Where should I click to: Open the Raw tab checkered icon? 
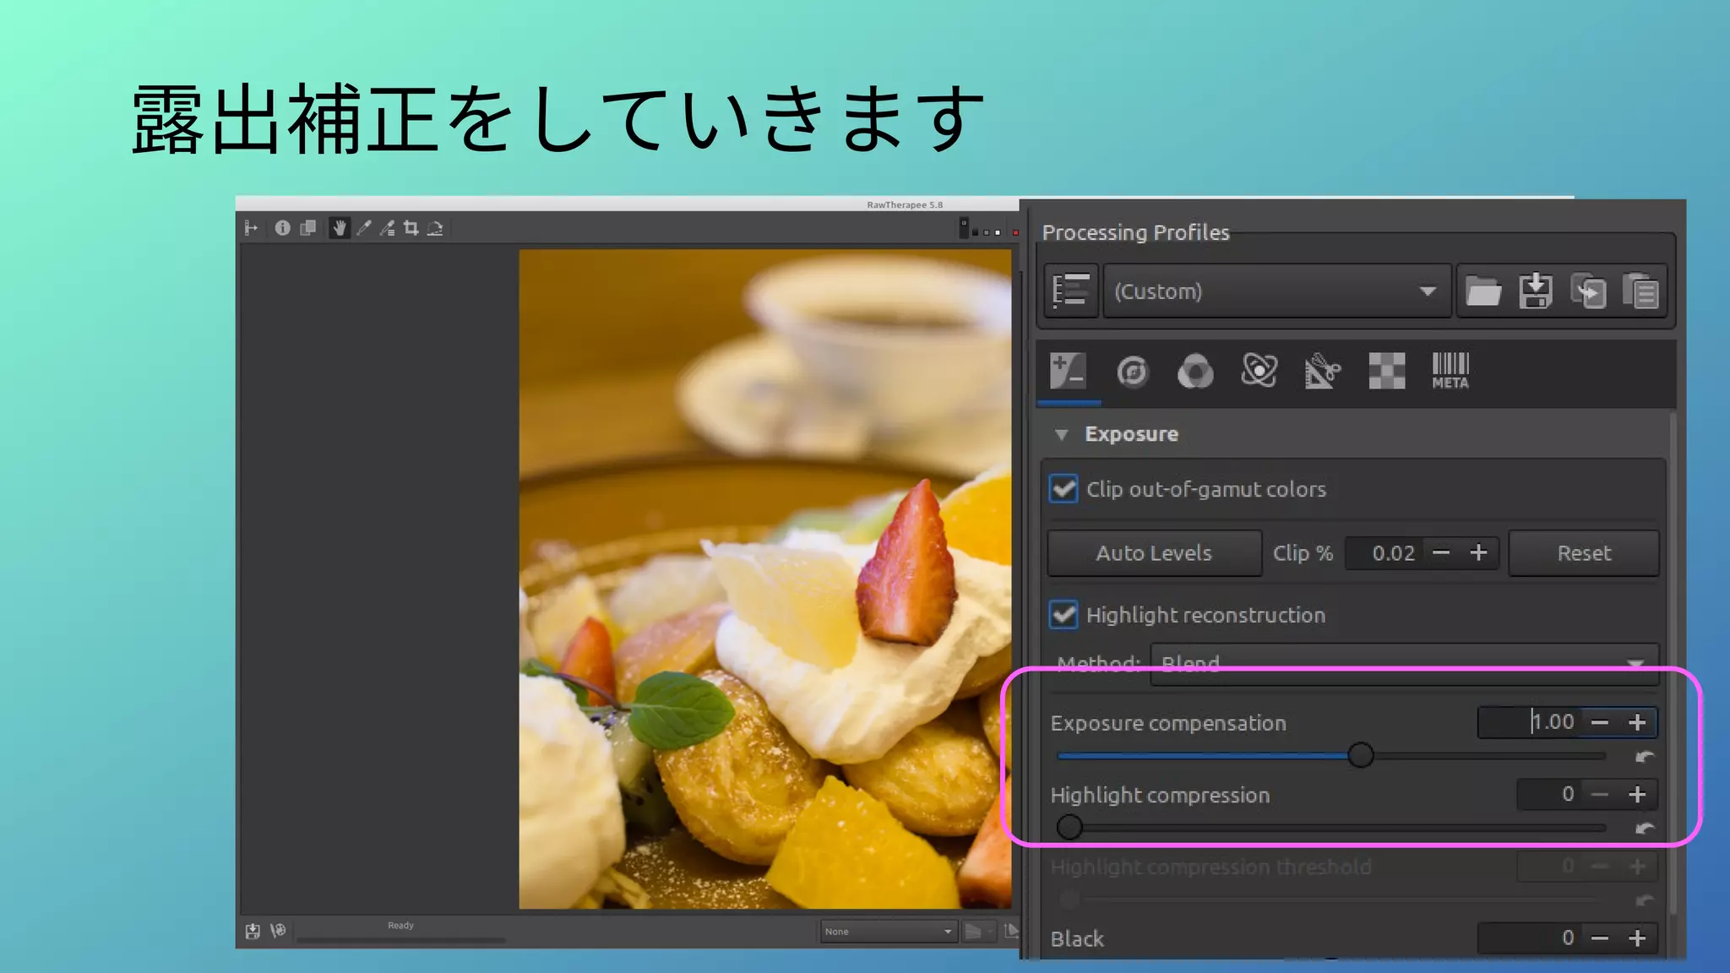point(1386,371)
